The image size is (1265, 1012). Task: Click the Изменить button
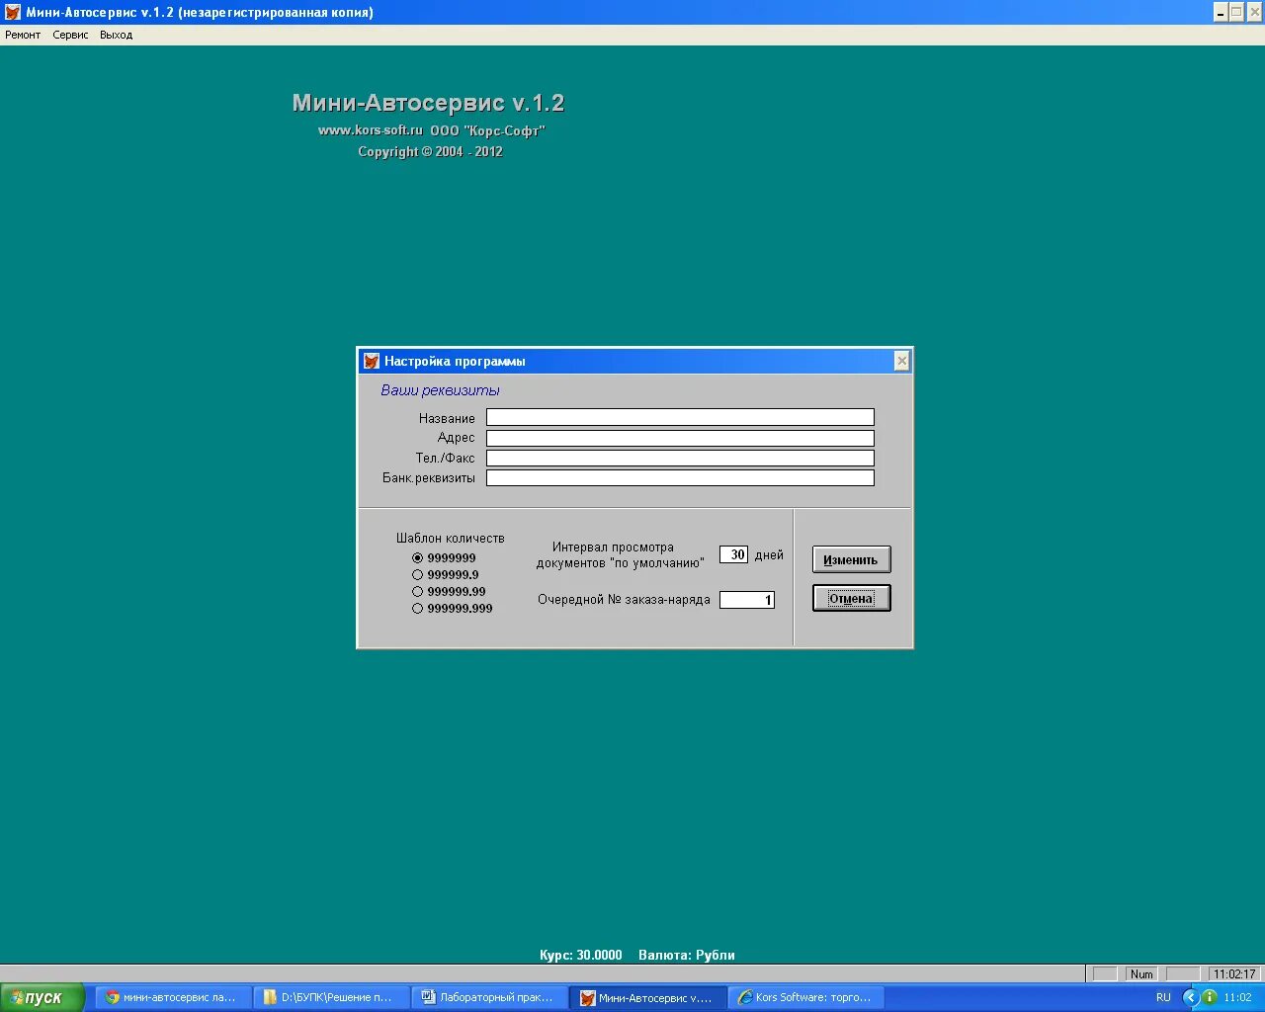[x=851, y=559]
